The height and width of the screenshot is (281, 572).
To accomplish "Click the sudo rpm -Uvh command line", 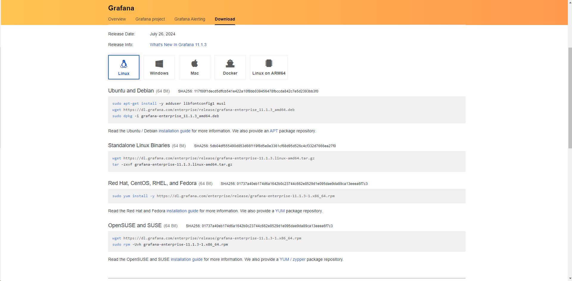I will click(170, 244).
